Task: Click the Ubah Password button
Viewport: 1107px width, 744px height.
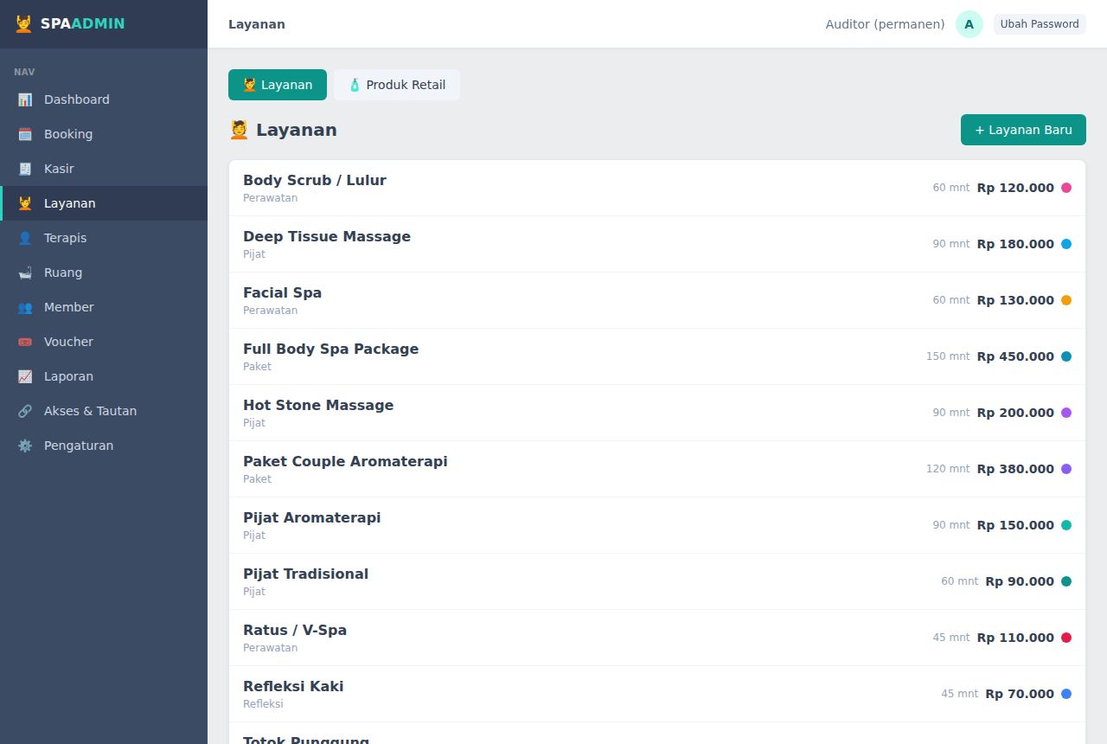Action: (1040, 24)
